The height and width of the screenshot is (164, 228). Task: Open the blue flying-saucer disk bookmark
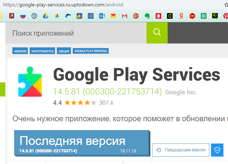[68, 16]
